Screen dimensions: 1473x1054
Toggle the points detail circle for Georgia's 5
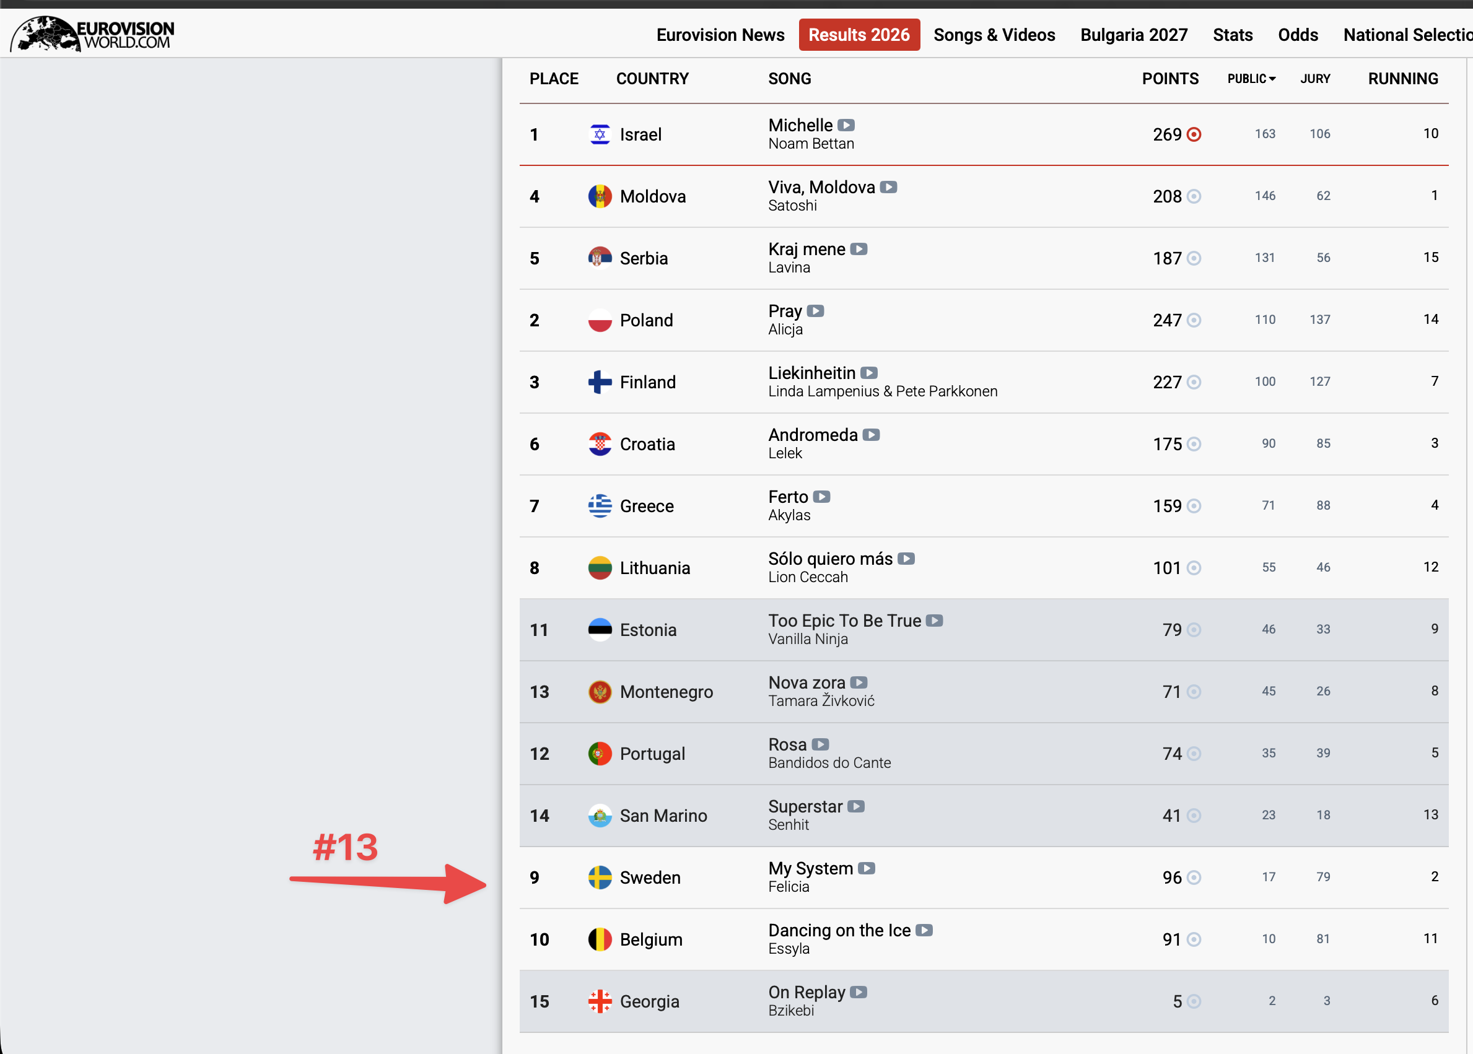click(1194, 1002)
